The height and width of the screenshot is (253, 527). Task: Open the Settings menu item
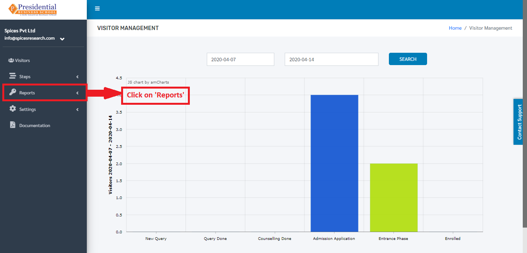tap(43, 109)
